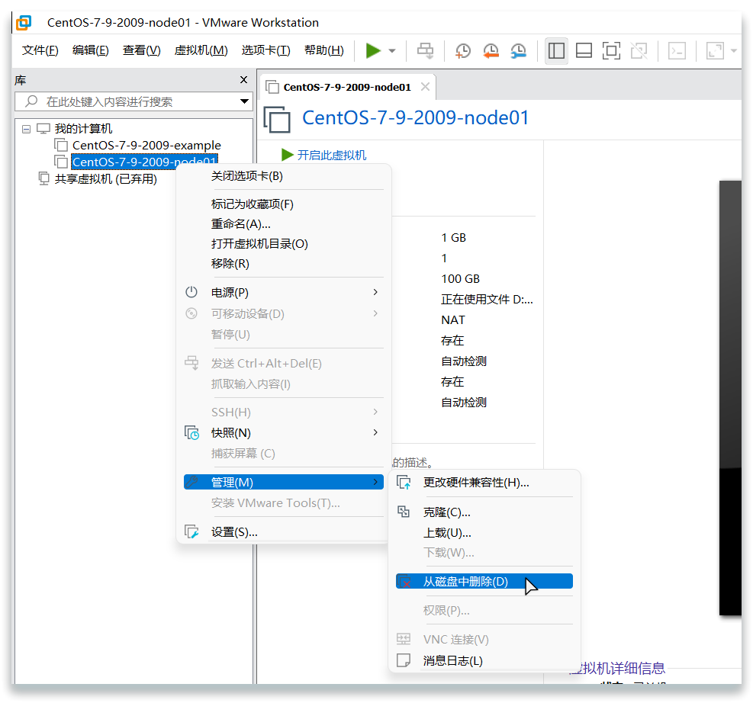The image size is (753, 703).
Task: Click the green power-on play toolbar icon
Action: 373,50
